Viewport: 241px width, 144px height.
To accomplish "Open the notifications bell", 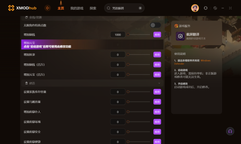I will pos(206,8).
